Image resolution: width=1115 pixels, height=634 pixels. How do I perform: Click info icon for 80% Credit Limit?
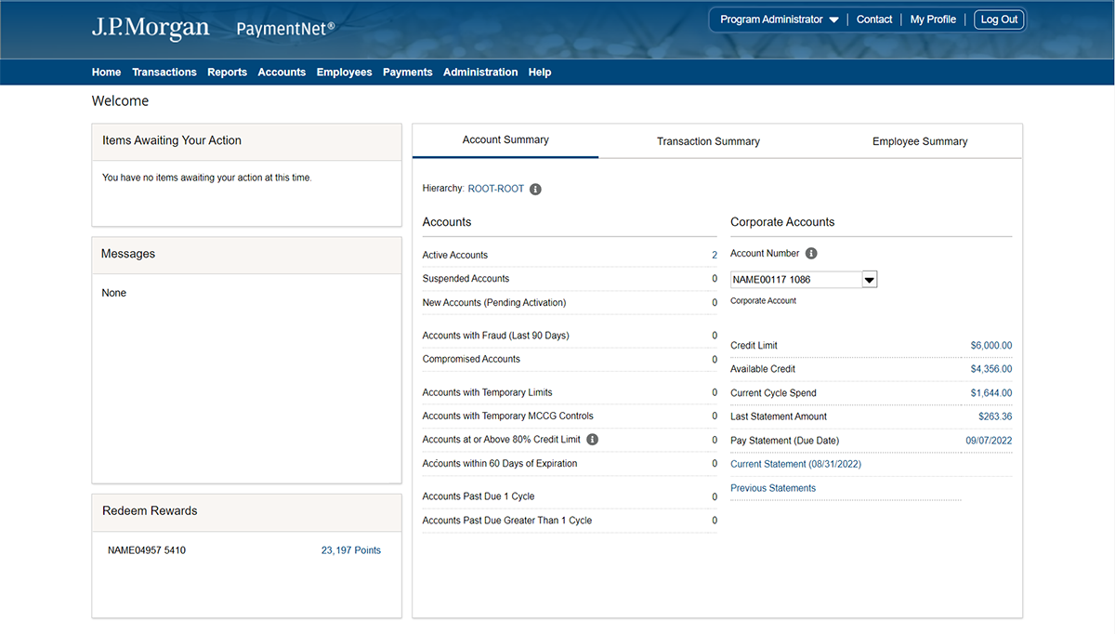pos(593,440)
